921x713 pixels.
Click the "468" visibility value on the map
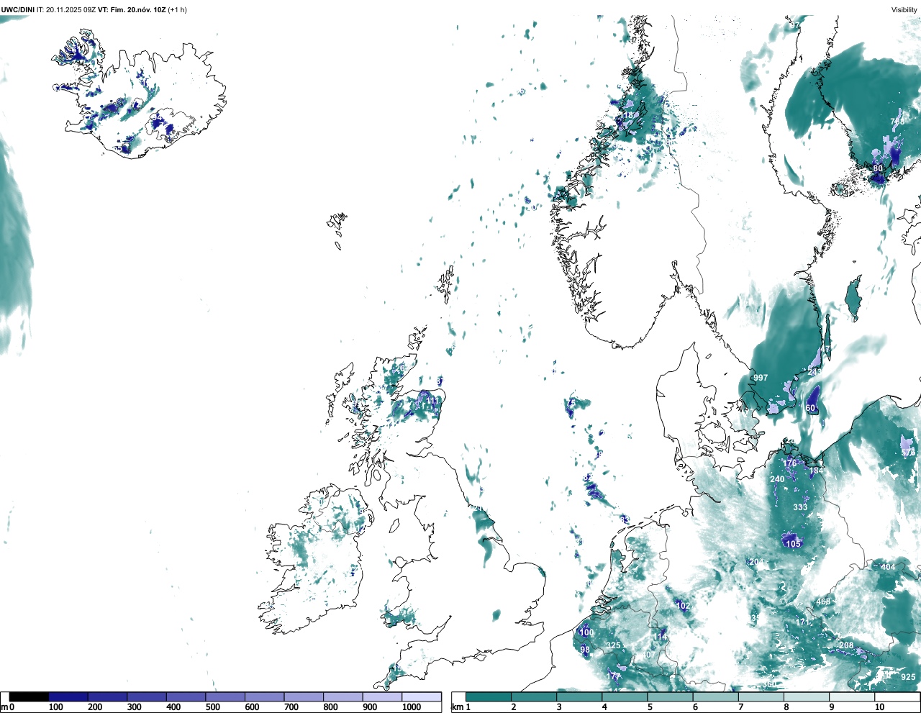[x=823, y=601]
